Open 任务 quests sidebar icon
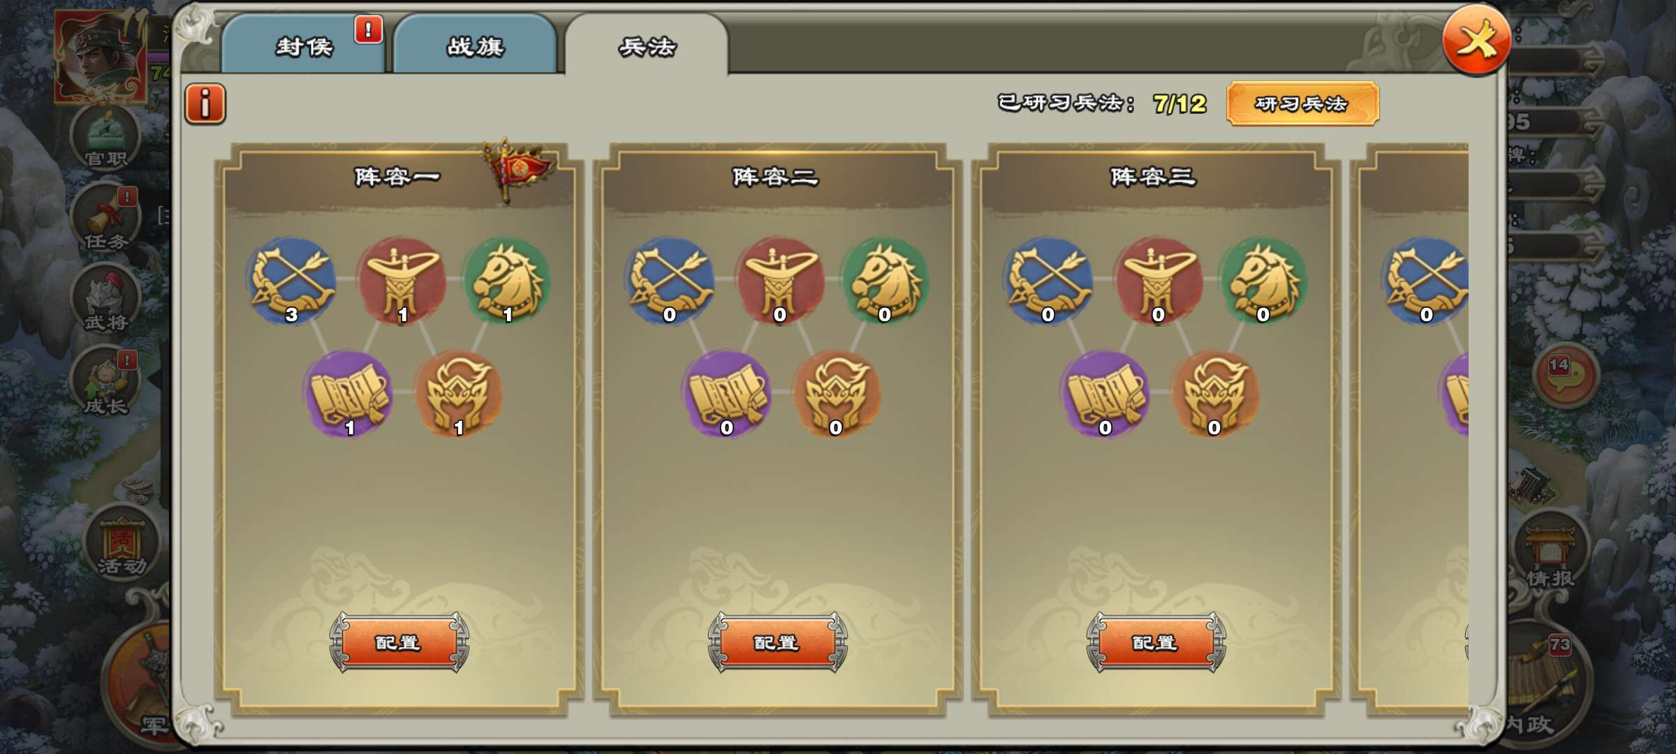1676x754 pixels. point(106,218)
